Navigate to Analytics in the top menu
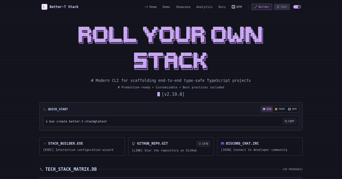This screenshot has width=342, height=179. tap(204, 7)
